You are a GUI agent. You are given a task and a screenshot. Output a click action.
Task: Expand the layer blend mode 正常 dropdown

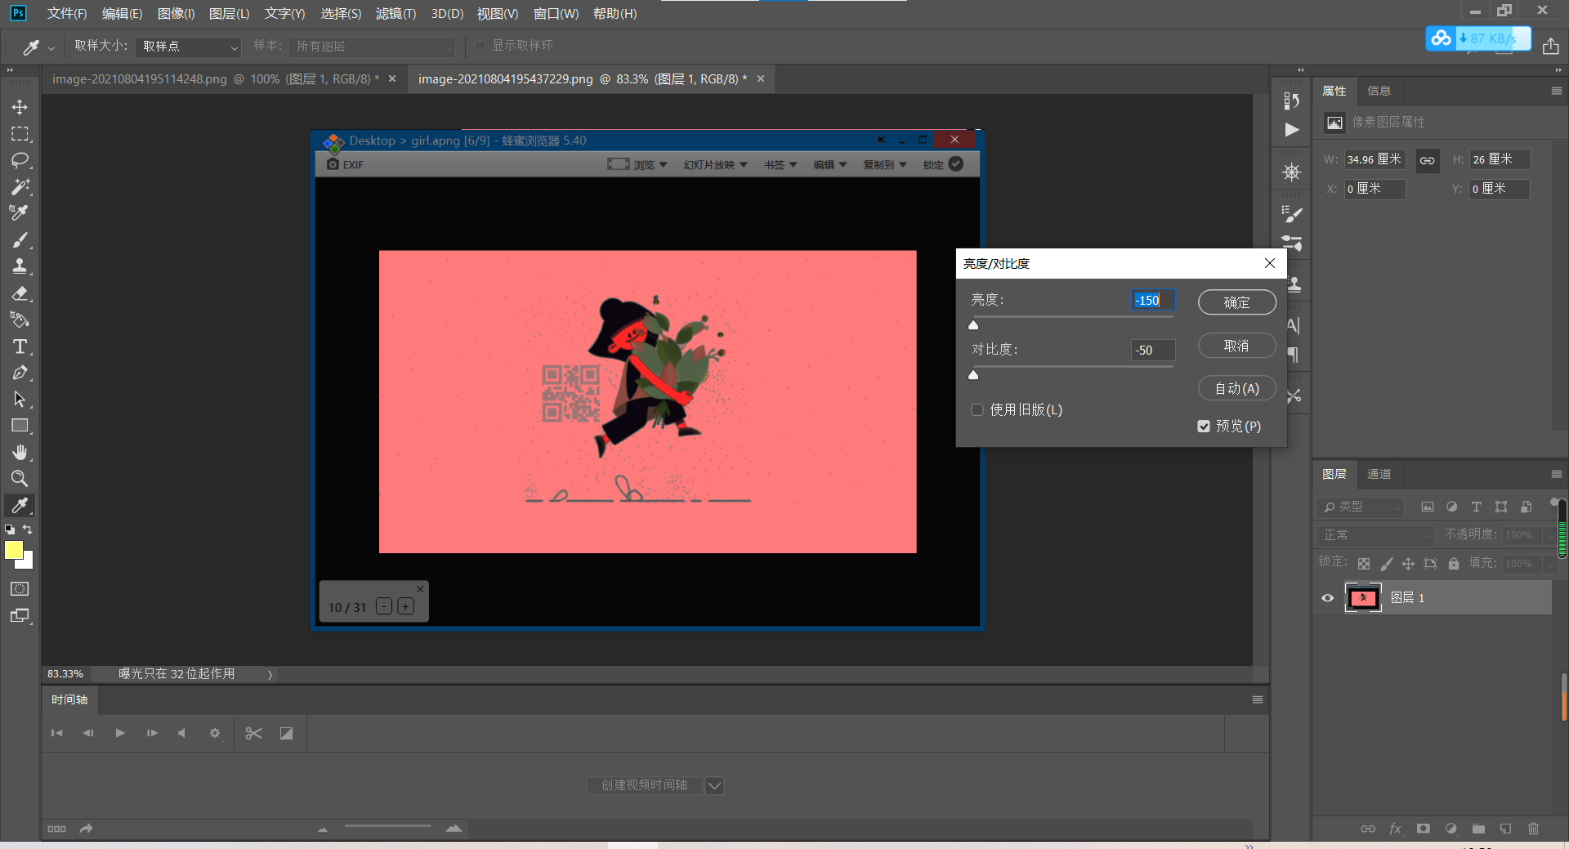tap(1376, 535)
